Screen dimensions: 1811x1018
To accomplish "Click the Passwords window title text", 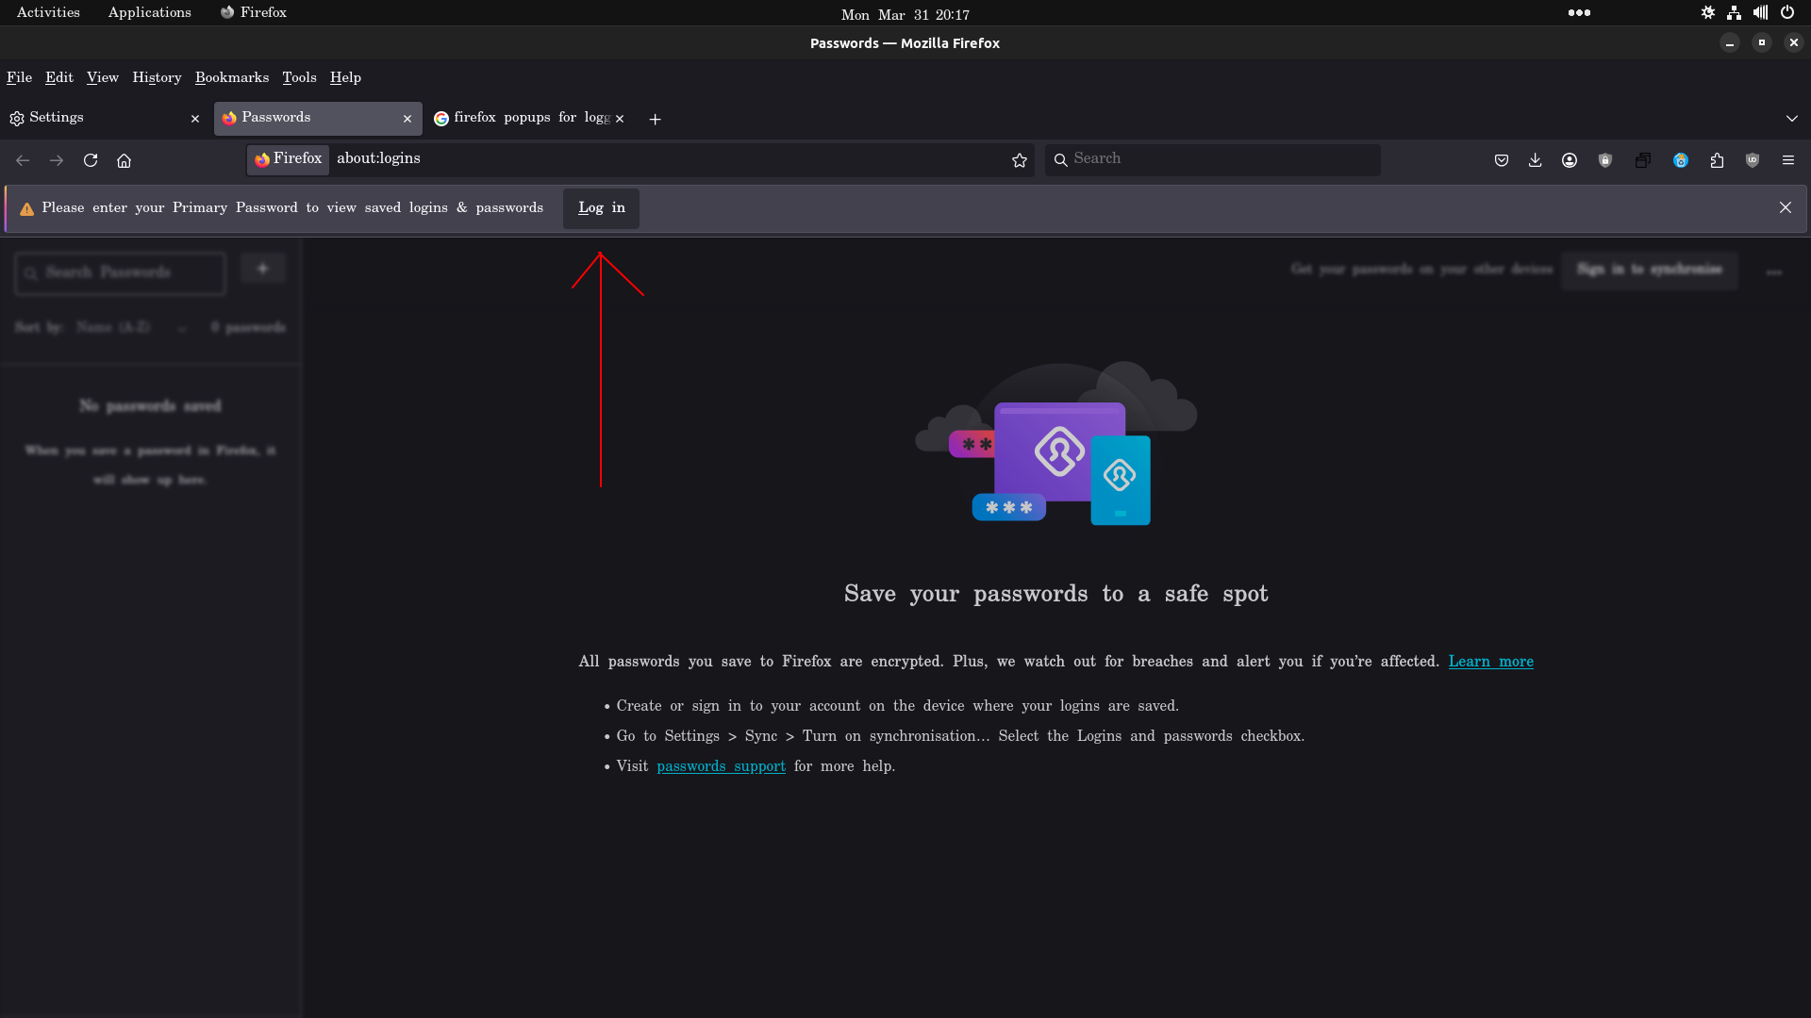I will coord(905,43).
